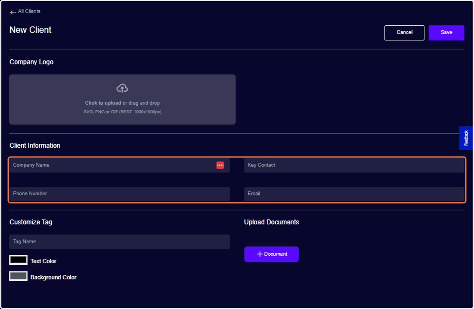Go back via All Clients arrow link
Image resolution: width=474 pixels, height=309 pixels.
(x=25, y=11)
